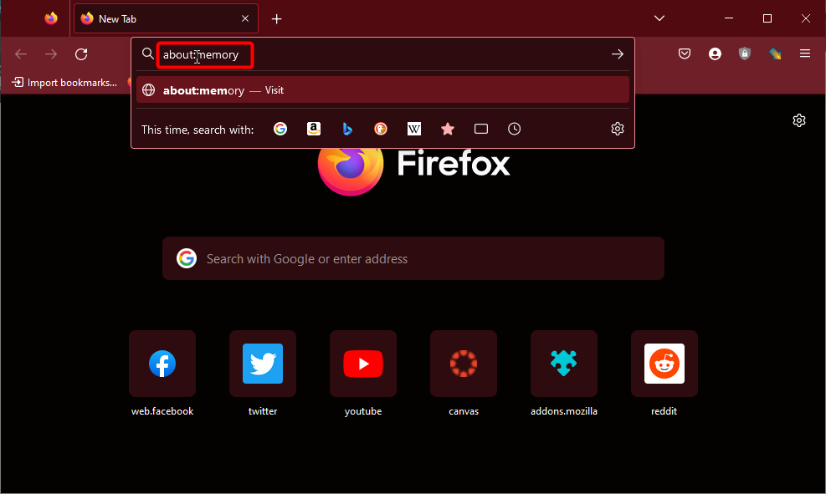826x494 pixels.
Task: Click the Google logo in page search box
Action: (x=187, y=258)
